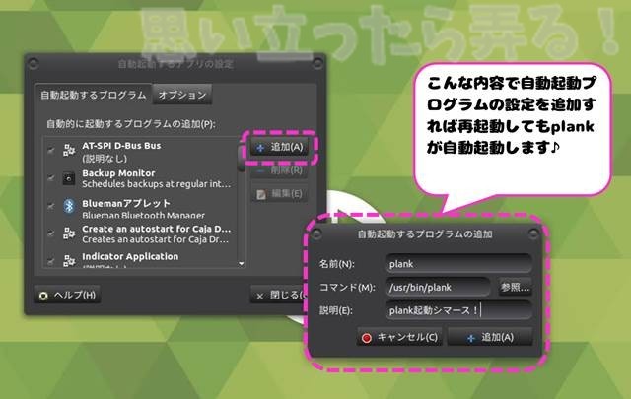Select the AT-SPI D-Bus Bus entry
631x399 pixels.
141,151
